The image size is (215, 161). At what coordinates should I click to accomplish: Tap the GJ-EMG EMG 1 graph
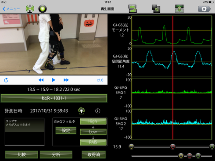pos(172,93)
